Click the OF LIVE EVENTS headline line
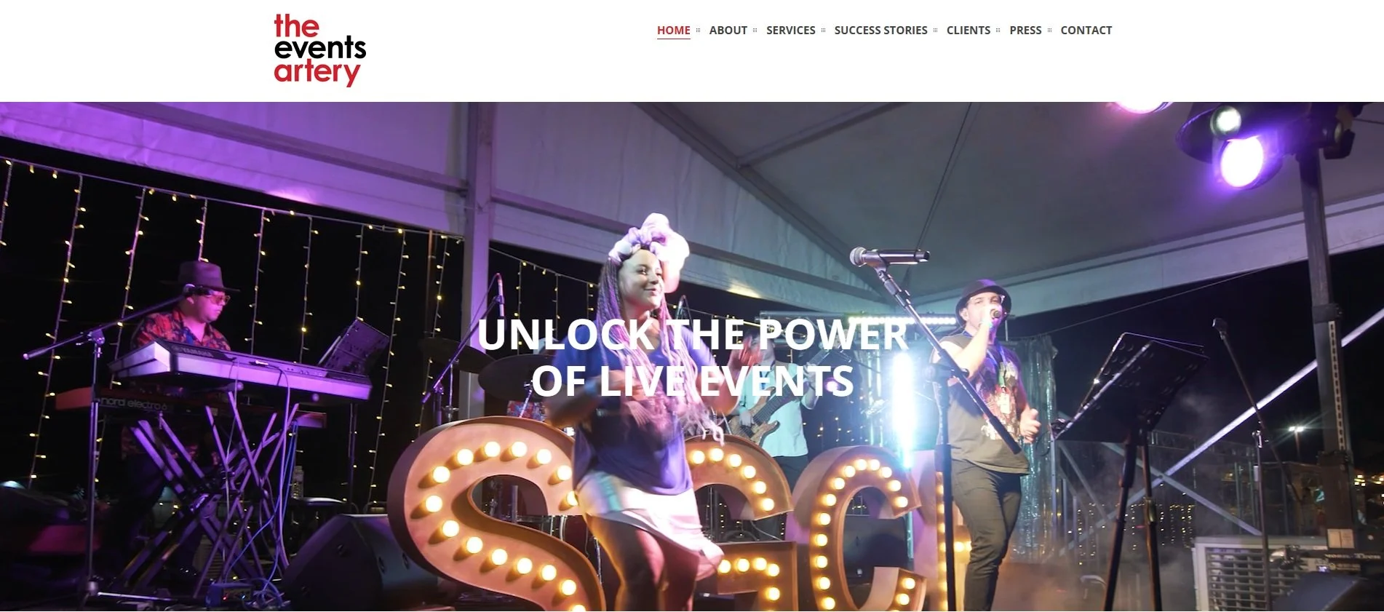1384x612 pixels. [692, 381]
